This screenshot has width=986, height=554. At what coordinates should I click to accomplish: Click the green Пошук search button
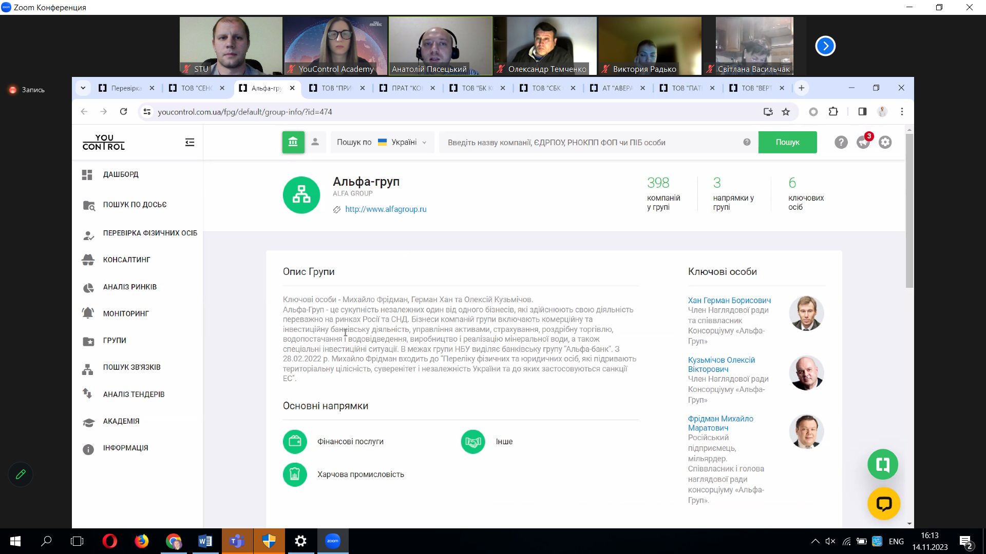click(787, 142)
